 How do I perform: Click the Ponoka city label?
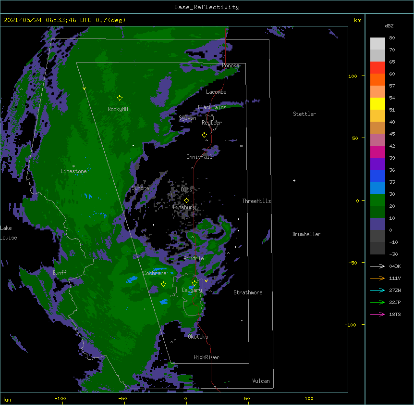click(x=231, y=65)
